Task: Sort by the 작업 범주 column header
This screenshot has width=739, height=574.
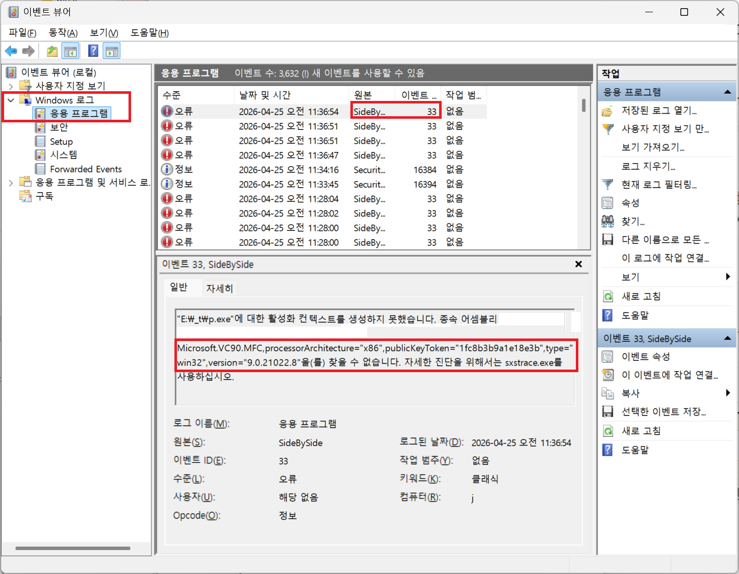Action: click(x=463, y=95)
